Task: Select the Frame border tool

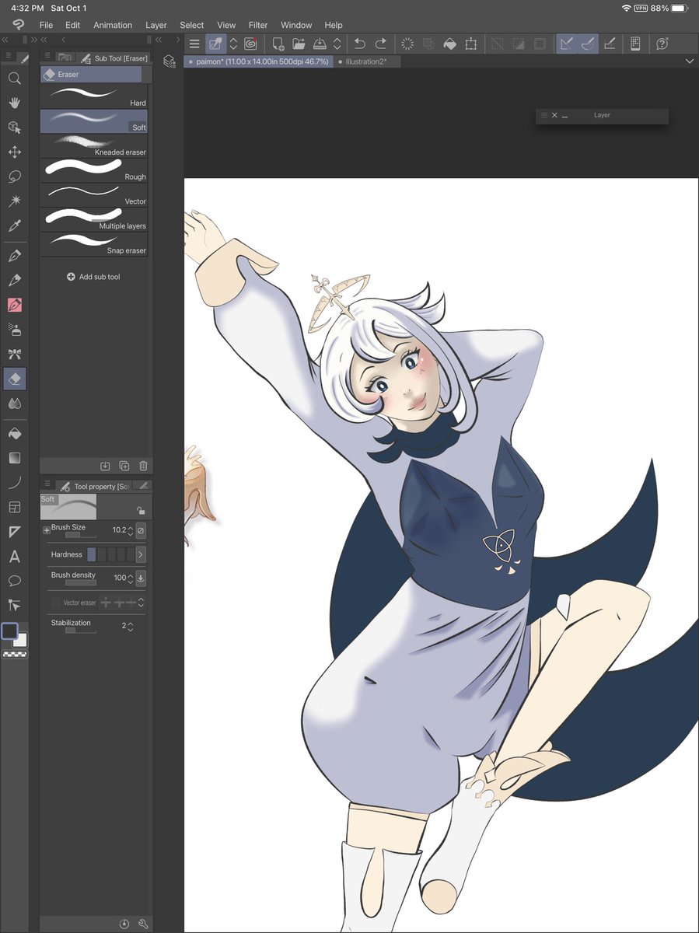Action: (x=14, y=508)
